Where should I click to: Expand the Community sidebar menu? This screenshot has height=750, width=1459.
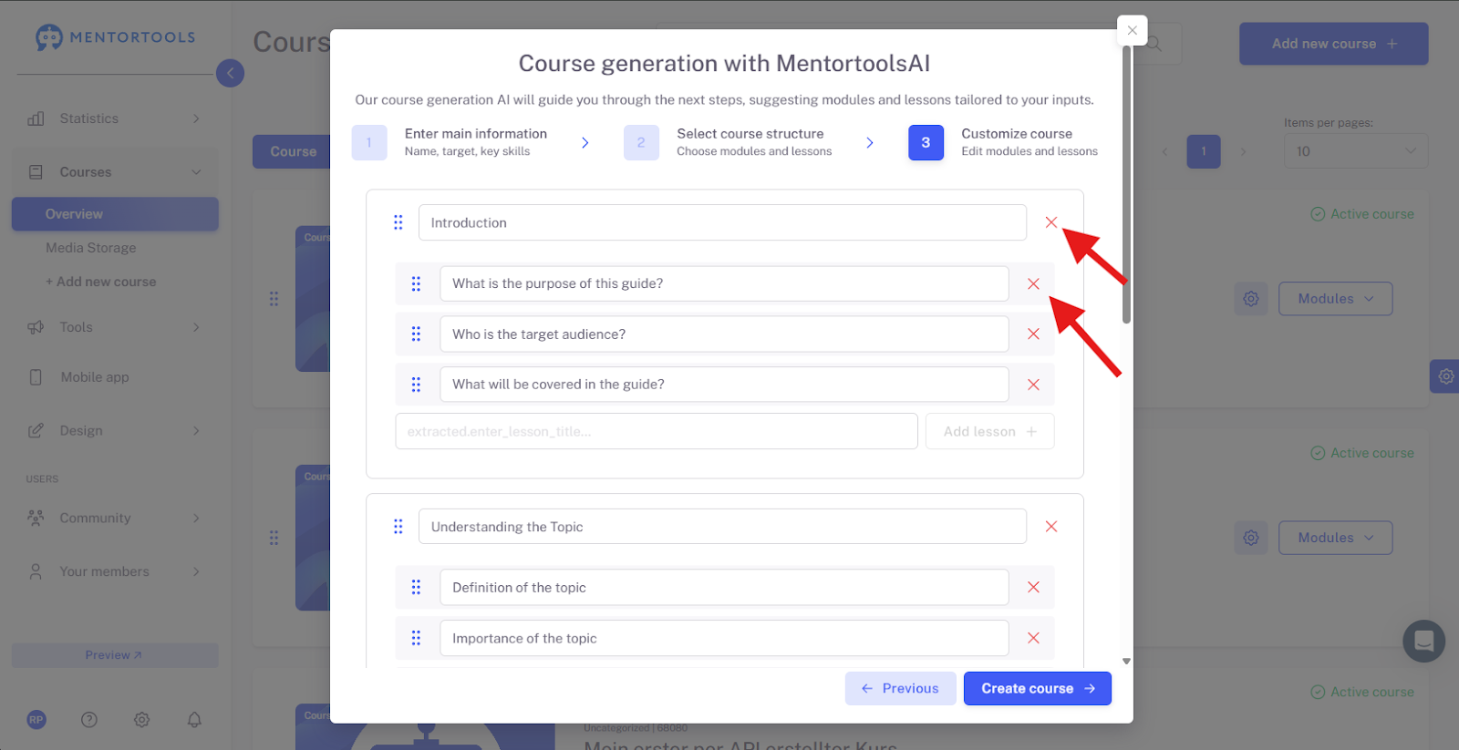coord(115,519)
